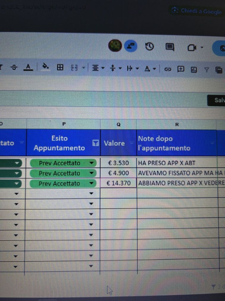Click the black Salv button
The image size is (225, 301).
pyautogui.click(x=216, y=100)
